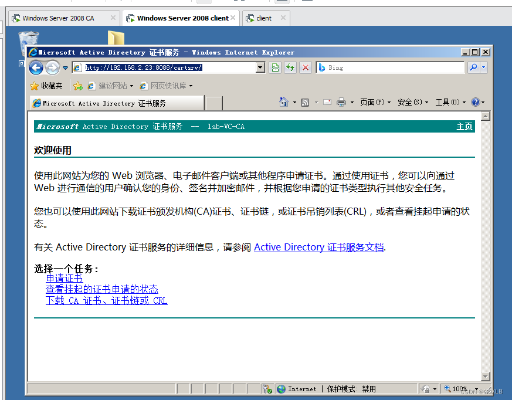Click the popup blocker status icon
This screenshot has height=400, width=512.
[x=267, y=389]
